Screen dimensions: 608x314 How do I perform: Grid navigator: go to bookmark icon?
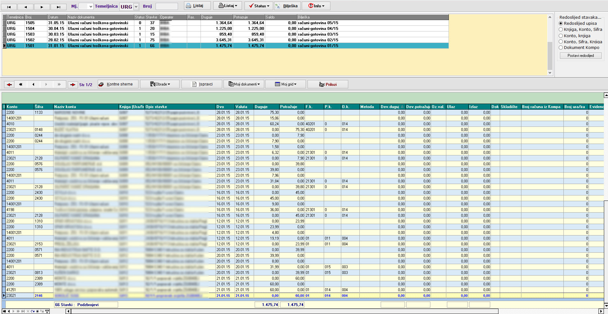[42, 311]
